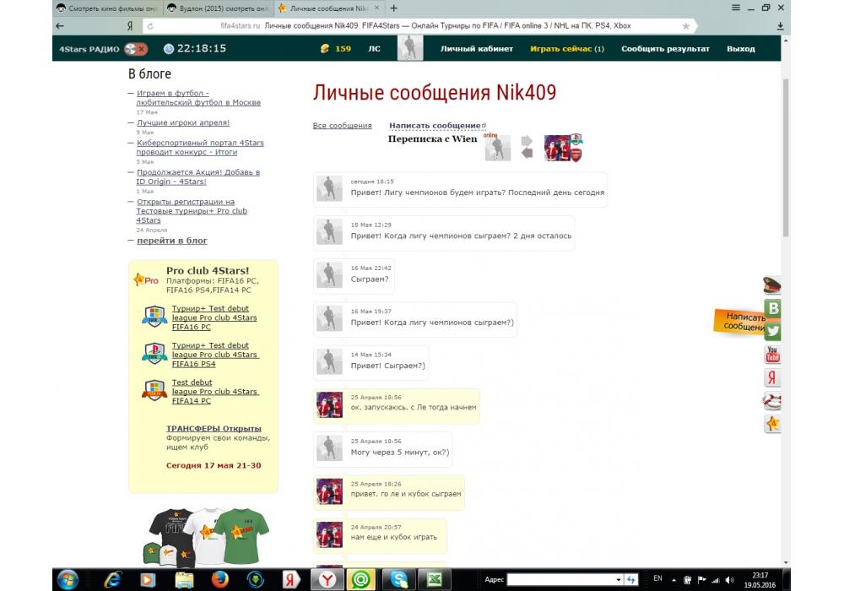Screen dimensions: 844x591
Task: Open the Все сообщения link
Action: point(342,126)
